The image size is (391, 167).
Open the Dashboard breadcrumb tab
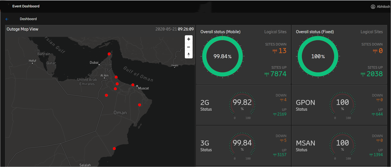[x=28, y=19]
